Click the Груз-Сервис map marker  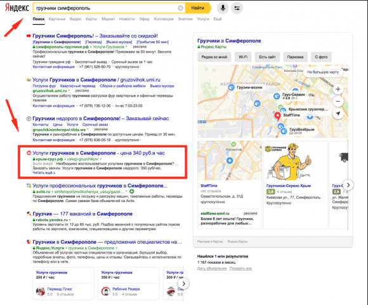click(x=277, y=96)
